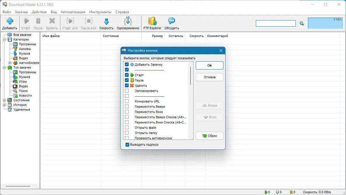Check the Открыть папку checkbox
Viewport: 346px width, 195px height.
127,133
